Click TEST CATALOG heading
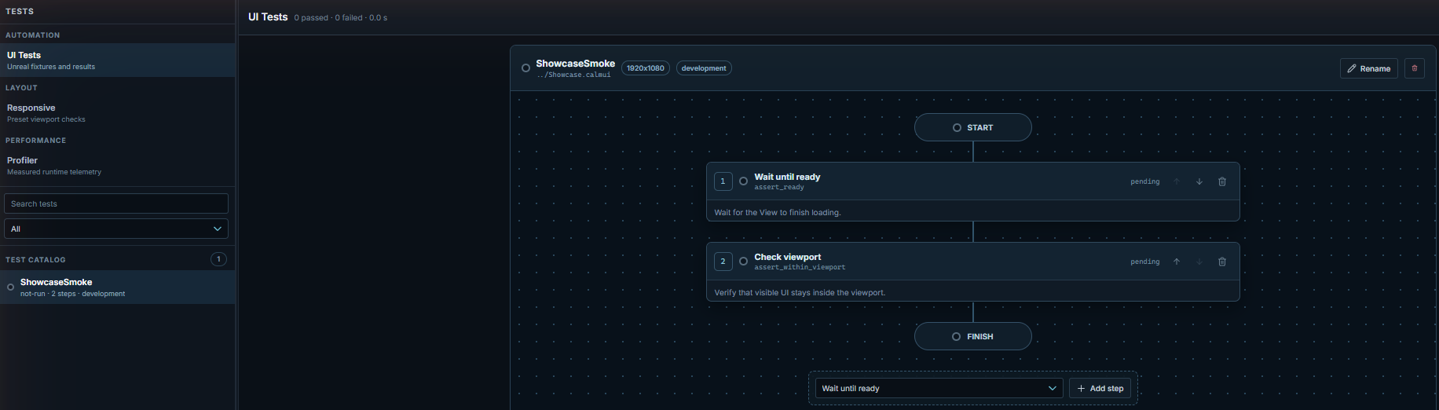1439x410 pixels. point(35,259)
